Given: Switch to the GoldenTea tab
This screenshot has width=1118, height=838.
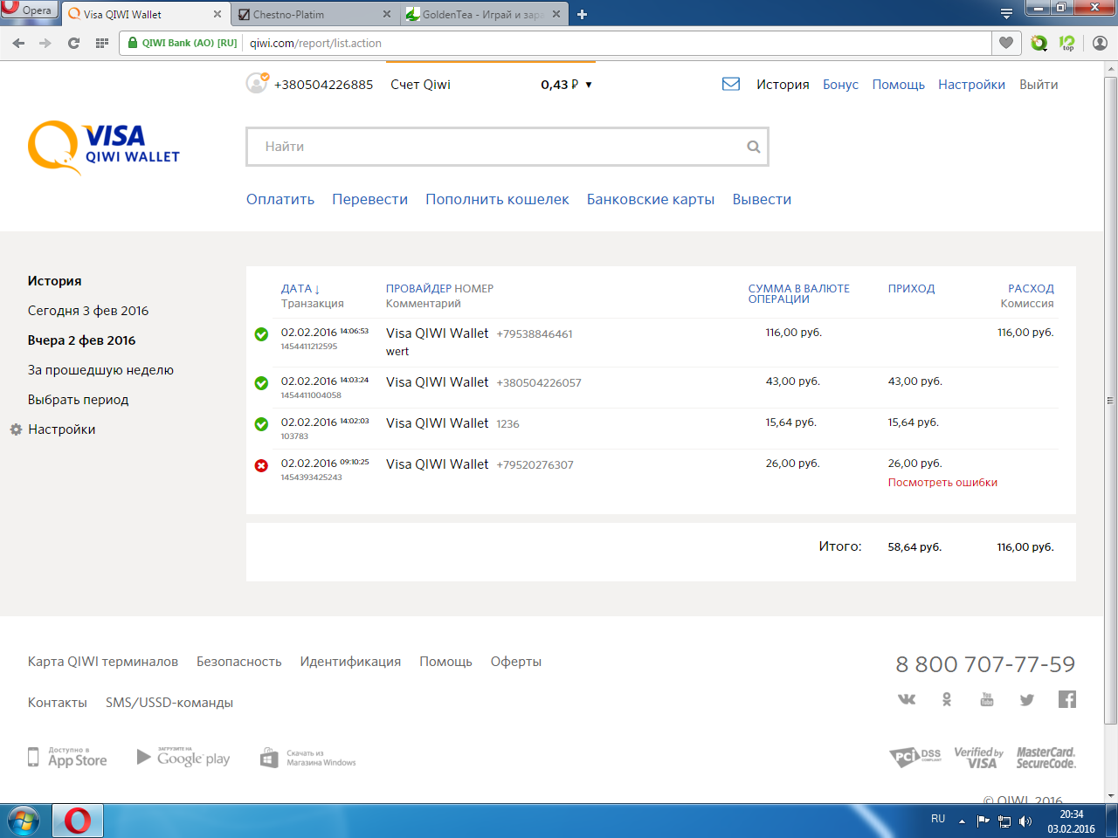Looking at the screenshot, I should pyautogui.click(x=484, y=14).
